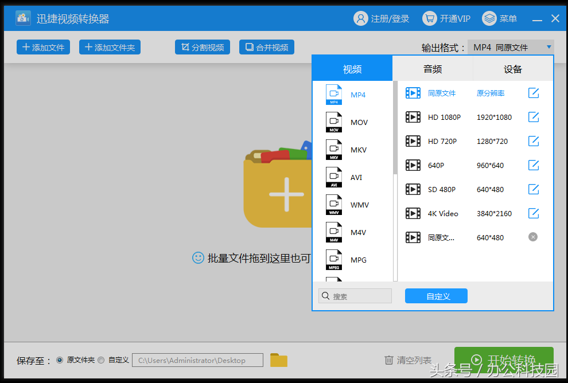The height and width of the screenshot is (383, 568).
Task: Click the 640*480 value in SD 480P row
Action: click(490, 189)
